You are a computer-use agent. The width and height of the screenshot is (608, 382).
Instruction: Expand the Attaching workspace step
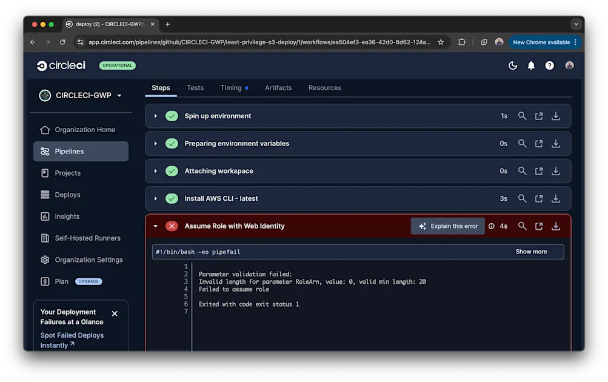point(156,171)
